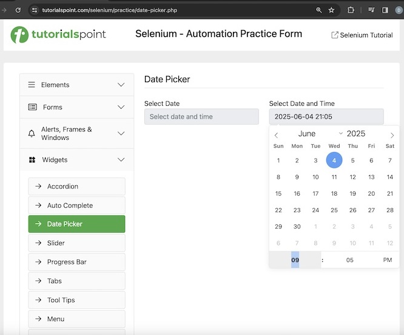Open the browser extensions puzzle icon
The image size is (404, 335).
pos(351,10)
